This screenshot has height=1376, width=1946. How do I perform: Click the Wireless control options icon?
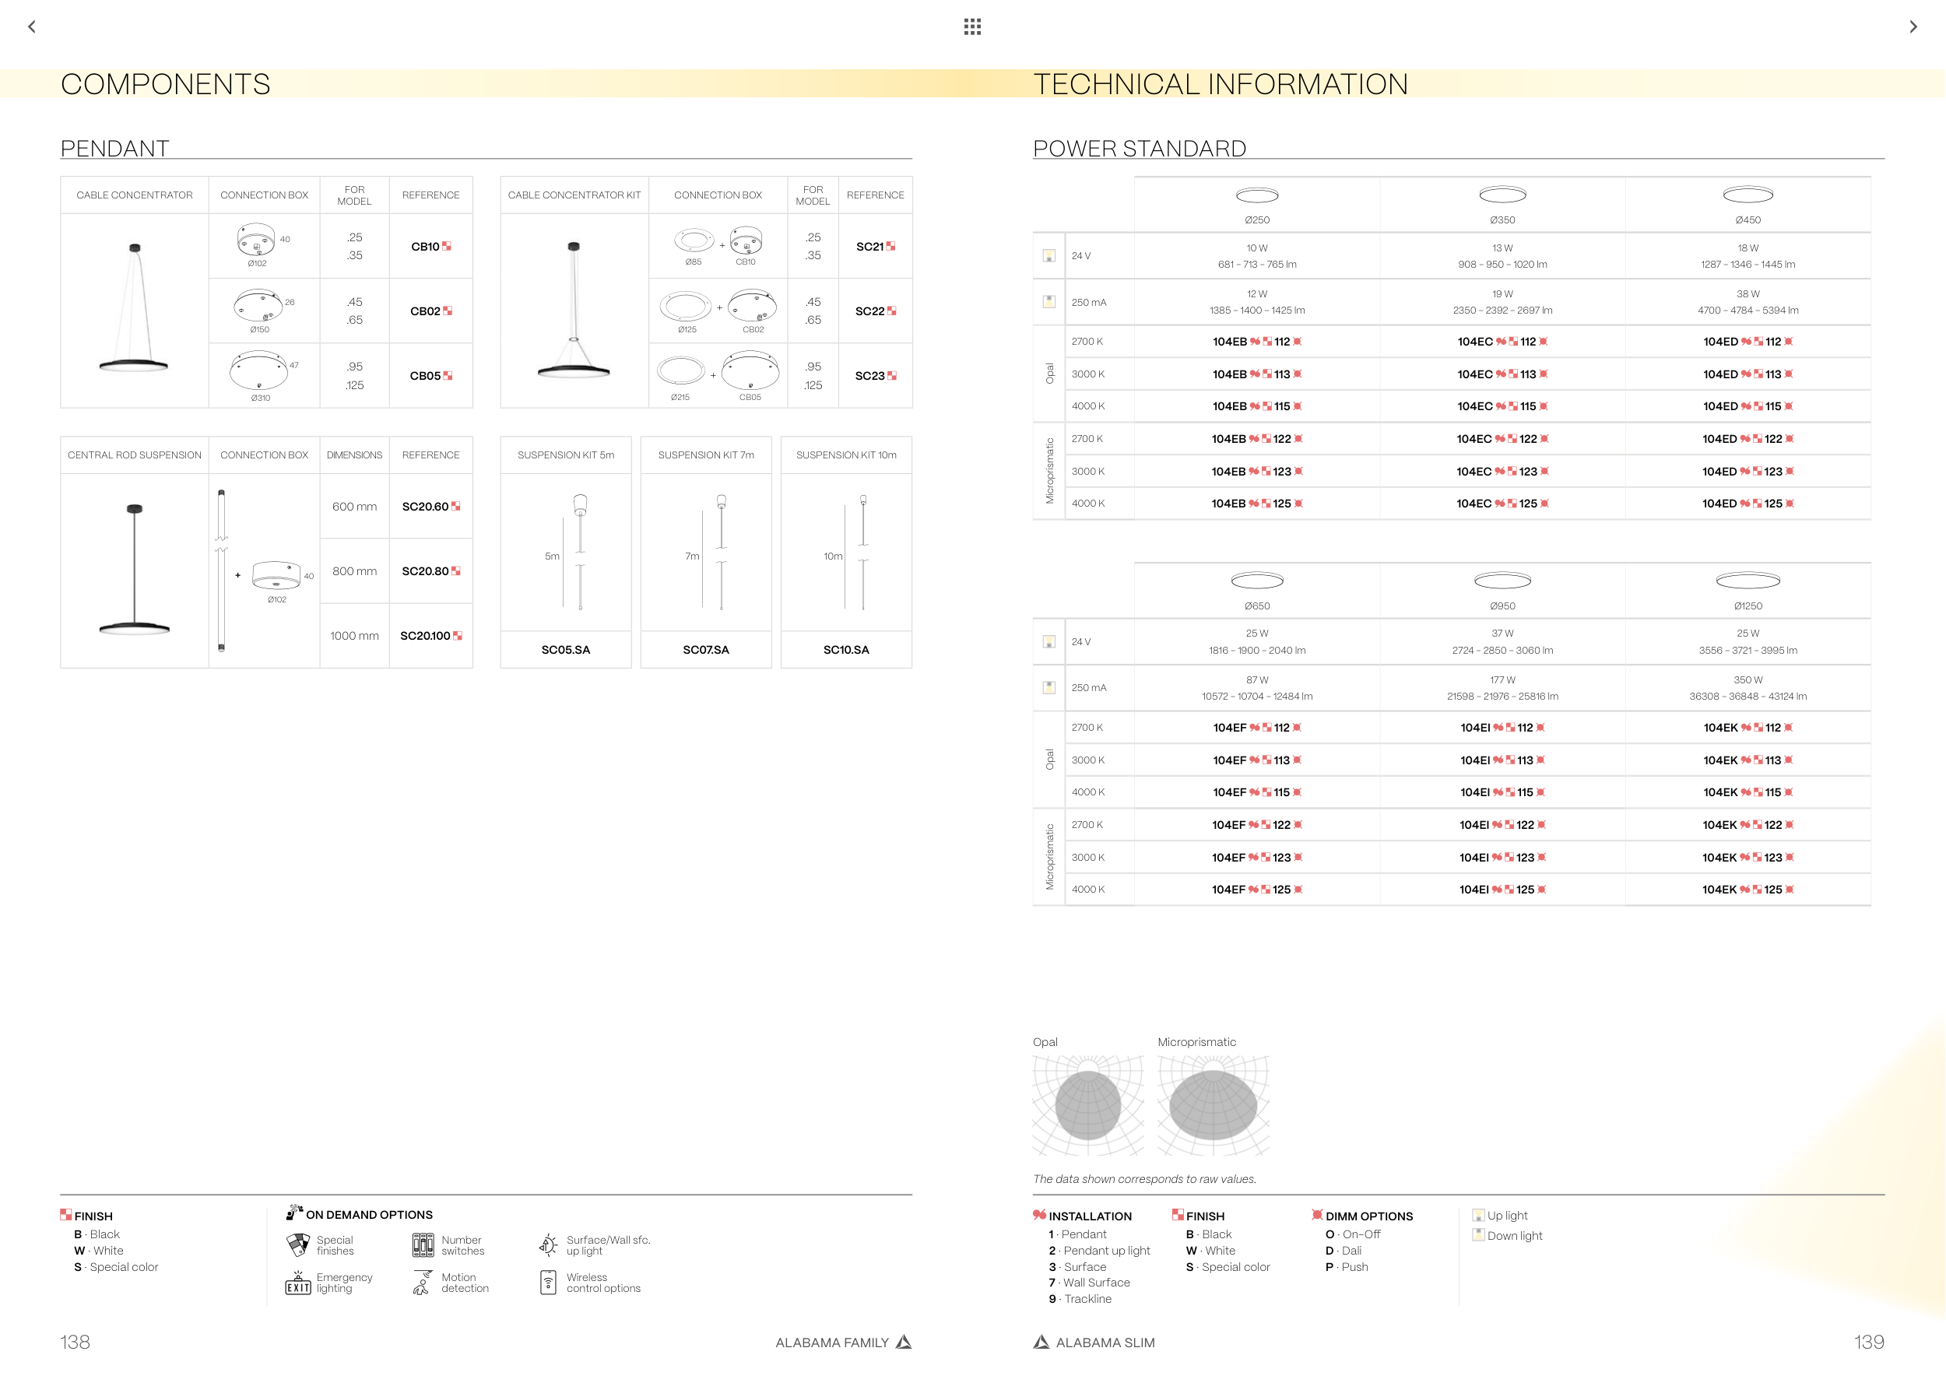click(x=547, y=1283)
